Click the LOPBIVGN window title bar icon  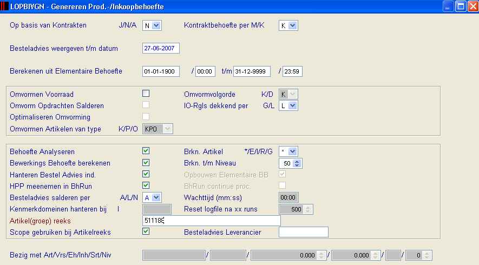(x=4, y=6)
